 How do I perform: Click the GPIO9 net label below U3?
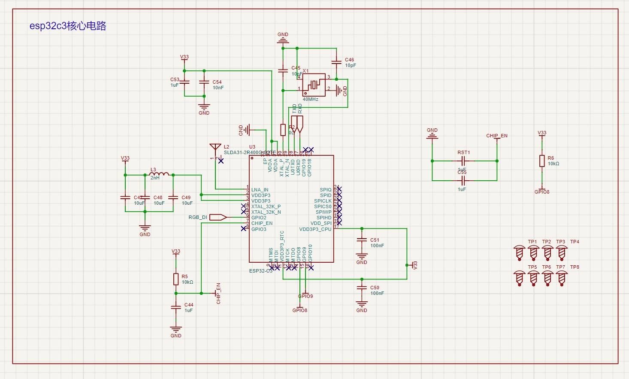click(x=305, y=296)
